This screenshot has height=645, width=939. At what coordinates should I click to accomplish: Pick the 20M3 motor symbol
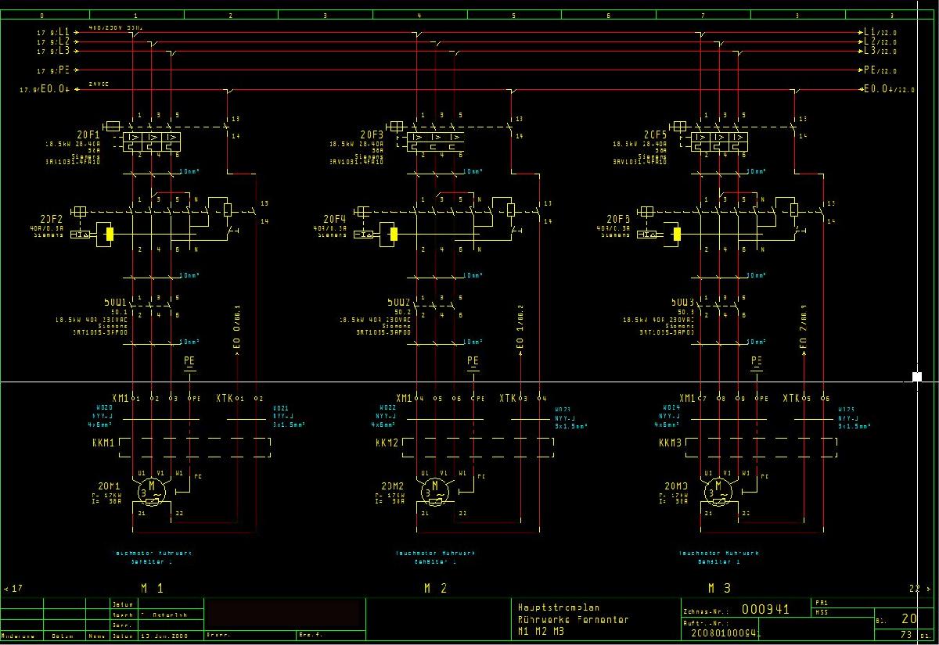click(718, 491)
